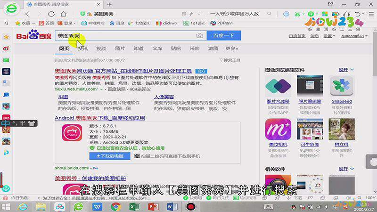Open the 图片合成器 app thumbnail

coord(278,86)
